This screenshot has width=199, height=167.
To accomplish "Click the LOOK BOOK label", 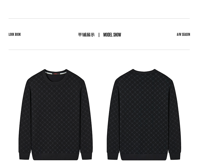I will (15, 35).
